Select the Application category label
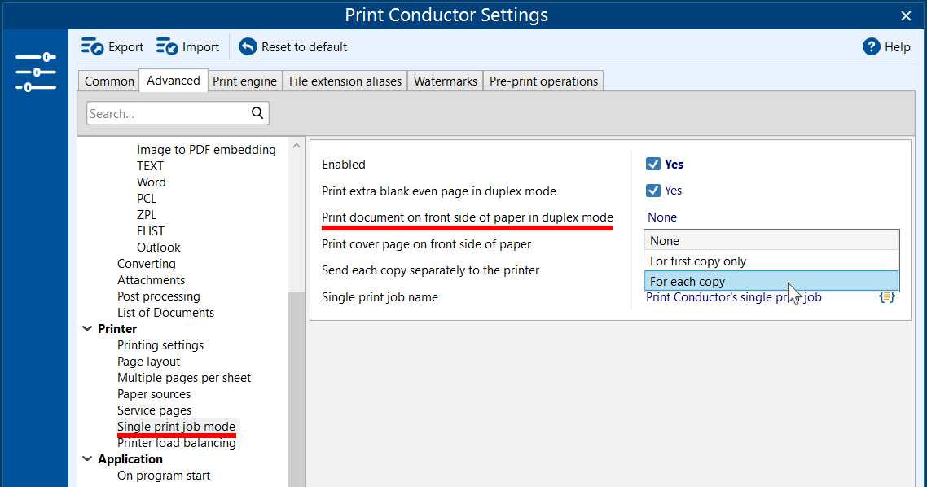927x487 pixels. coord(130,459)
